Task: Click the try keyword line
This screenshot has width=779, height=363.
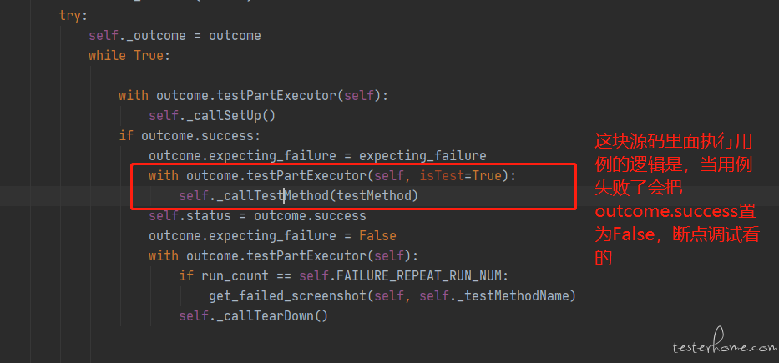Action: [73, 15]
